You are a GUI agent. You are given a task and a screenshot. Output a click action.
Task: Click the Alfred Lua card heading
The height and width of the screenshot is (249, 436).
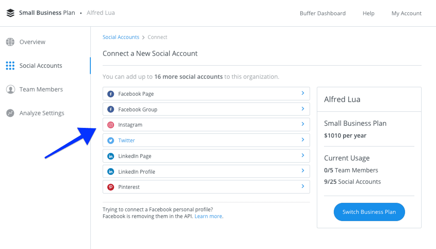tap(342, 100)
